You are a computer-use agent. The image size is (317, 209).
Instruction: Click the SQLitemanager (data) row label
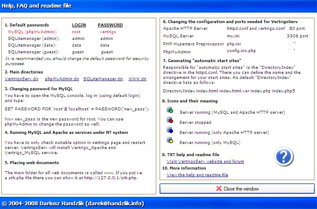32,45
